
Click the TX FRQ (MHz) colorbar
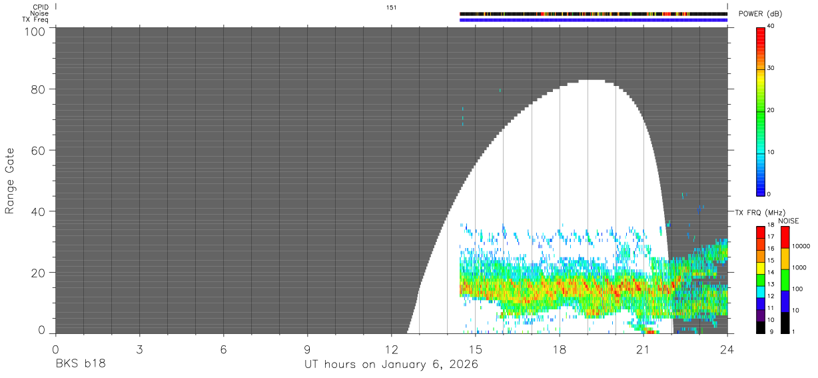click(761, 280)
